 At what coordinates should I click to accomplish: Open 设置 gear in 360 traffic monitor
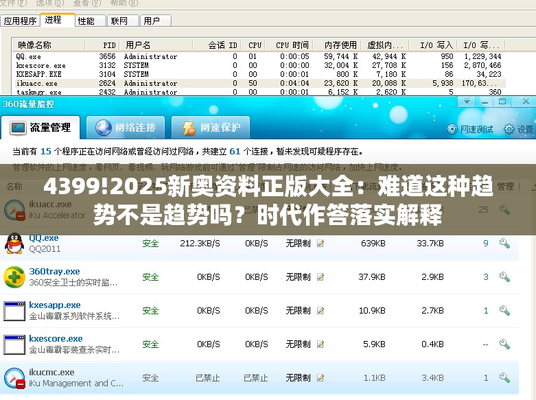tap(518, 129)
